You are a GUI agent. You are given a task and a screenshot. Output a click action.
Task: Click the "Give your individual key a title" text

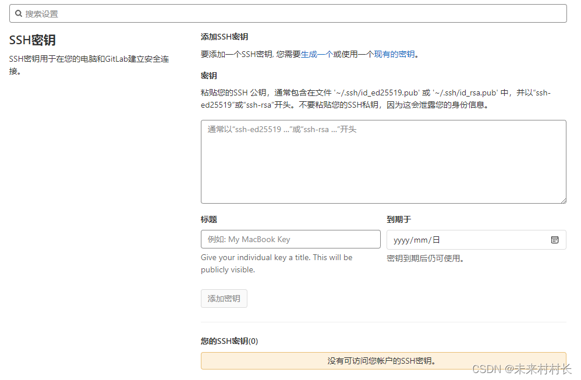pos(277,257)
